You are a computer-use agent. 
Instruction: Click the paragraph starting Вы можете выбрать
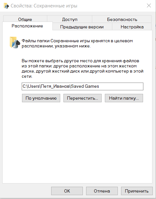pyautogui.click(x=83, y=68)
